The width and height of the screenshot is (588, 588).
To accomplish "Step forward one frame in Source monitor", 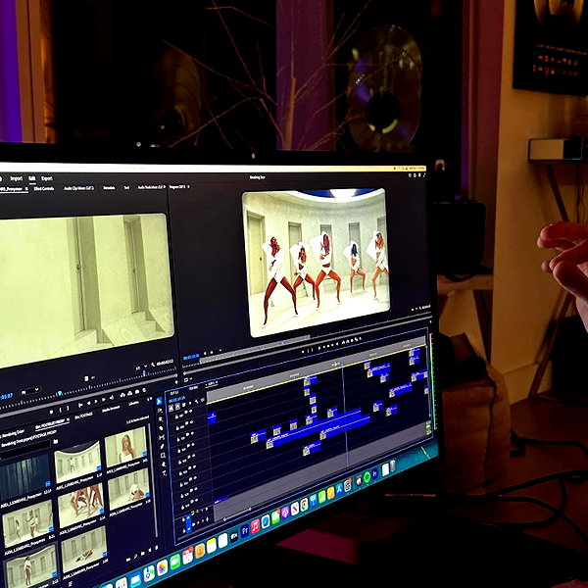I will (x=104, y=400).
